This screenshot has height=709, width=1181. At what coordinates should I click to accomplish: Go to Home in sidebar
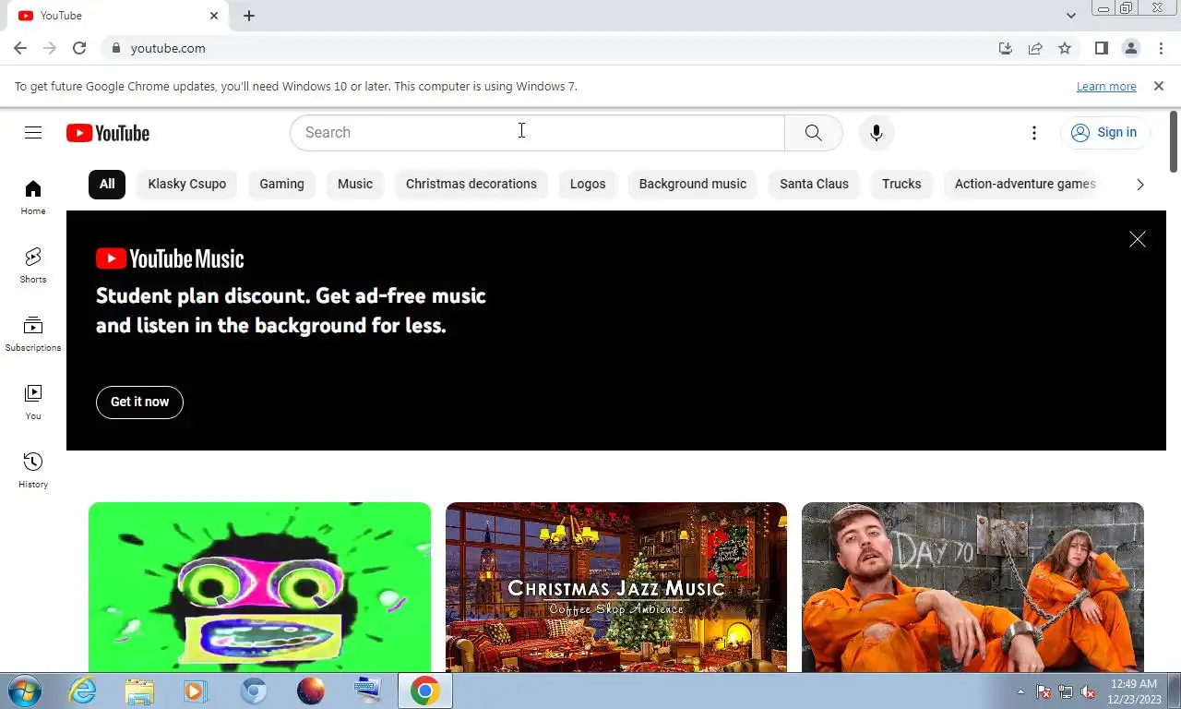(x=33, y=198)
